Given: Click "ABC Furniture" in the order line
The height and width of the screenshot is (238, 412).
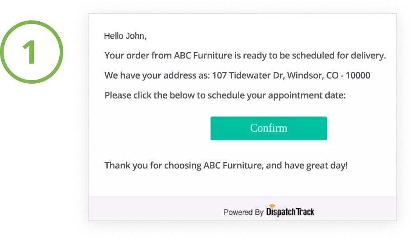Looking at the screenshot, I should pyautogui.click(x=203, y=56).
